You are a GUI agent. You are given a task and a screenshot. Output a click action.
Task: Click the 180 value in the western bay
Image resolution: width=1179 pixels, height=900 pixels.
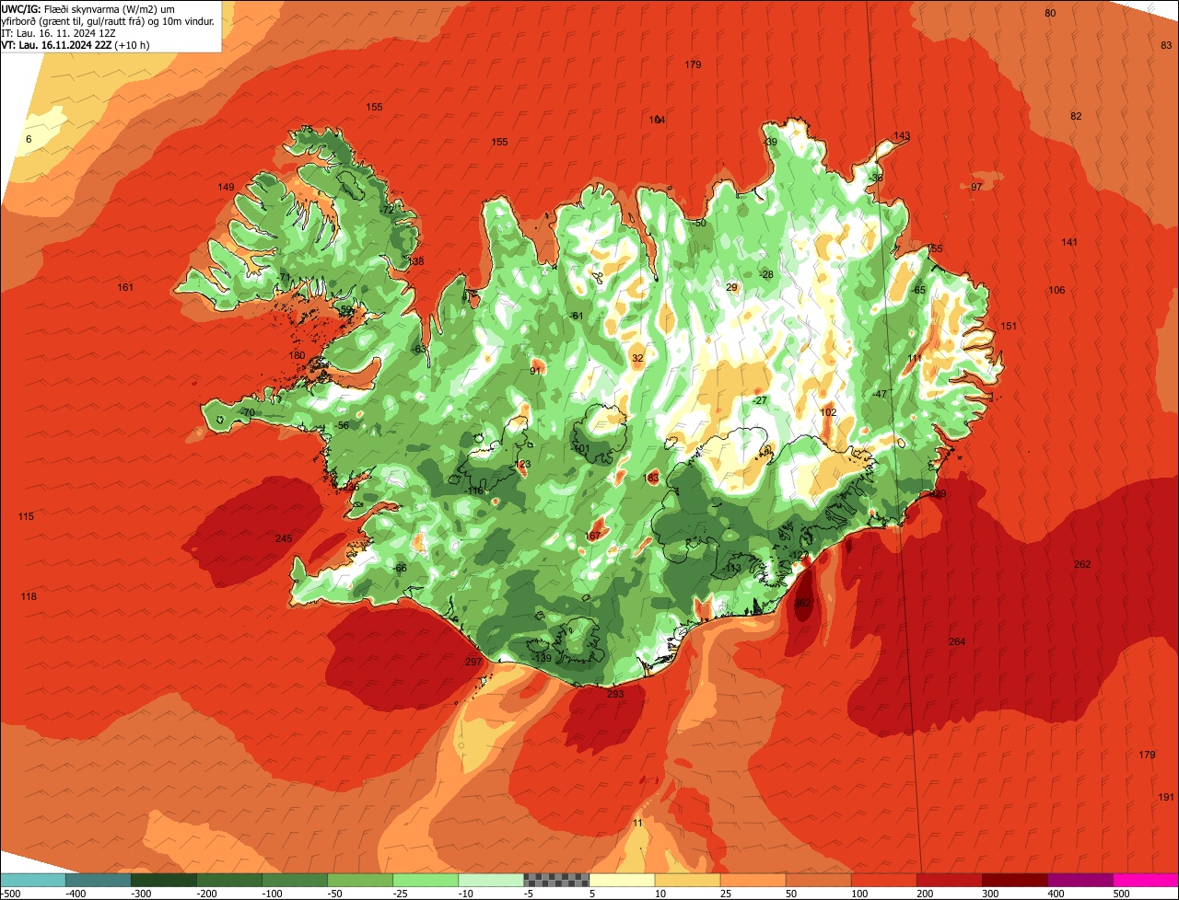pos(297,355)
